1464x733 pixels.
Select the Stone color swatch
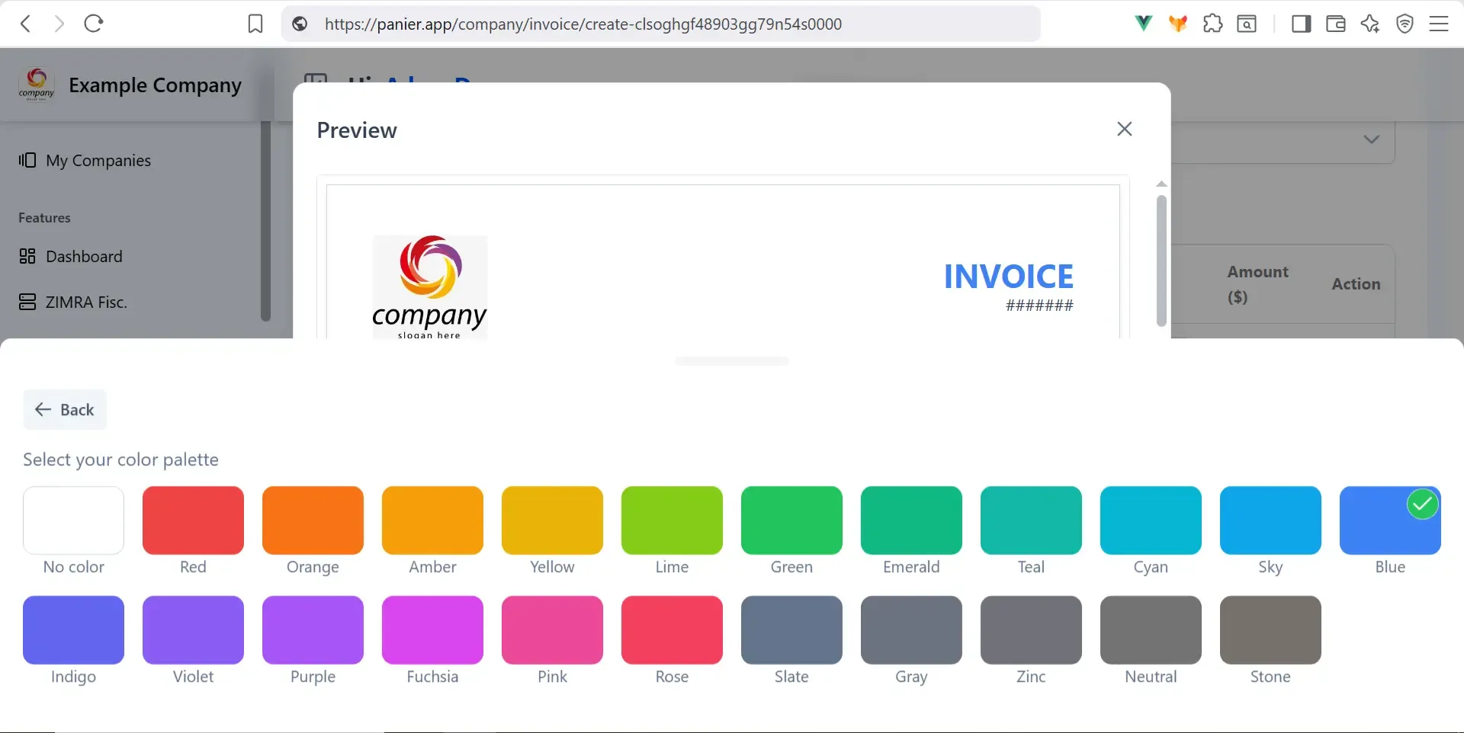pos(1271,630)
